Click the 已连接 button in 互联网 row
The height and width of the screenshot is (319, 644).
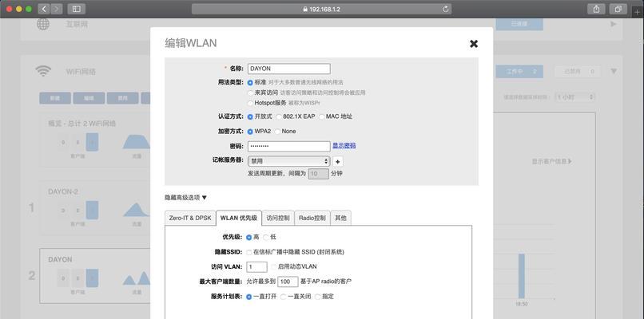click(x=519, y=24)
